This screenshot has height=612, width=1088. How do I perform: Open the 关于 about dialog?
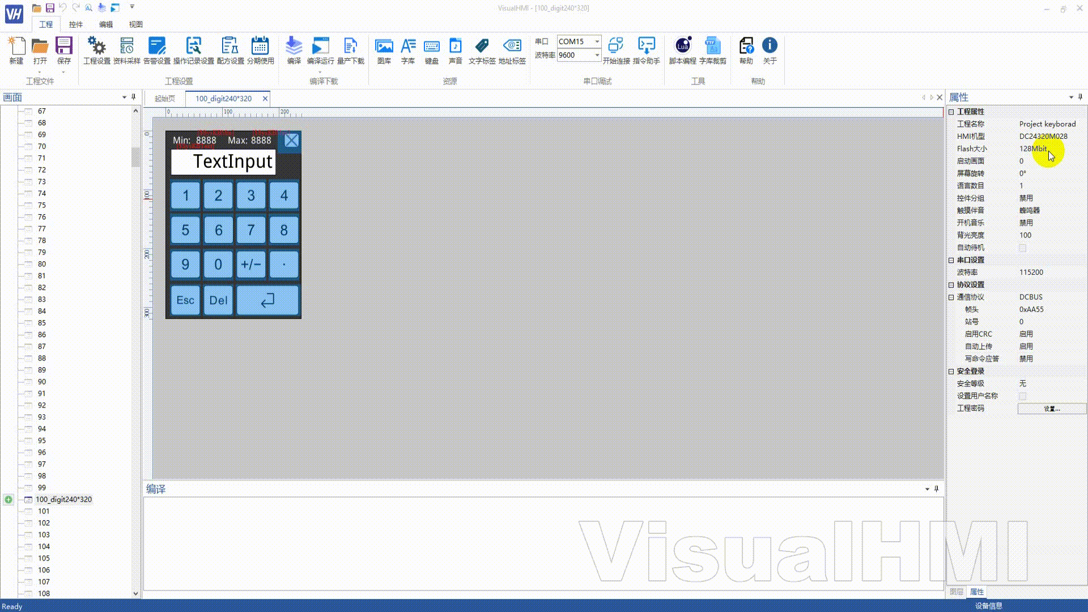click(x=770, y=50)
